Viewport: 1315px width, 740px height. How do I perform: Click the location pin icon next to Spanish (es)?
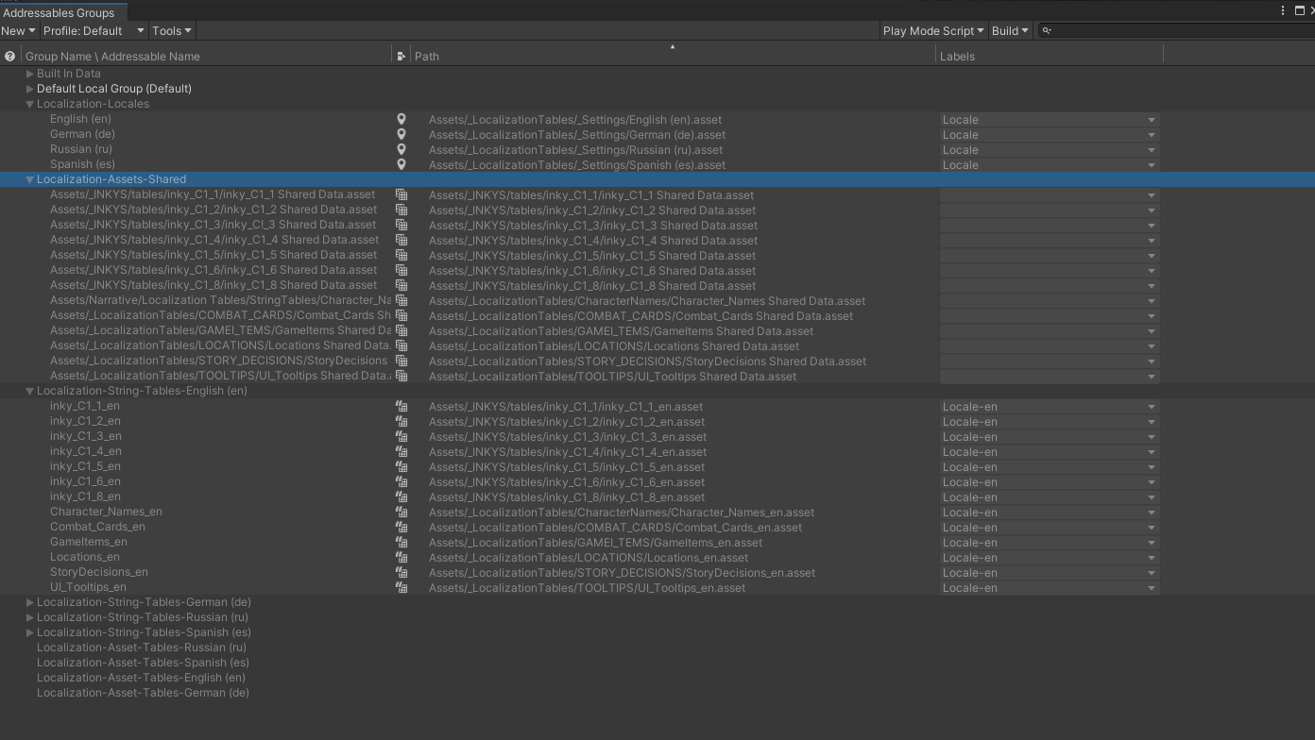401,164
